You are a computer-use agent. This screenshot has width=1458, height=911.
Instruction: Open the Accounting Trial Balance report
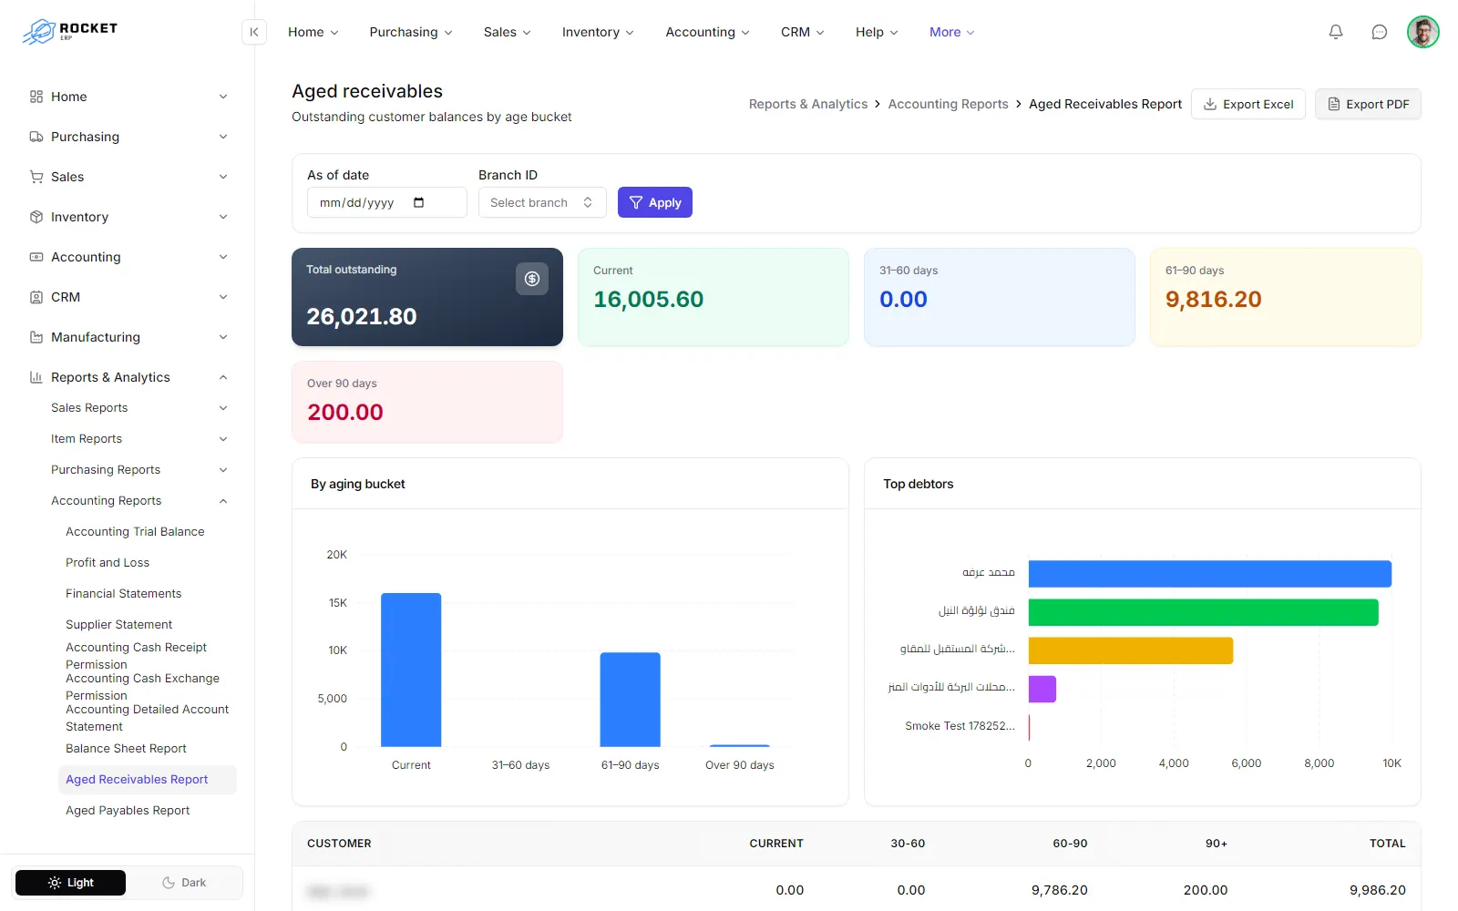coord(135,532)
